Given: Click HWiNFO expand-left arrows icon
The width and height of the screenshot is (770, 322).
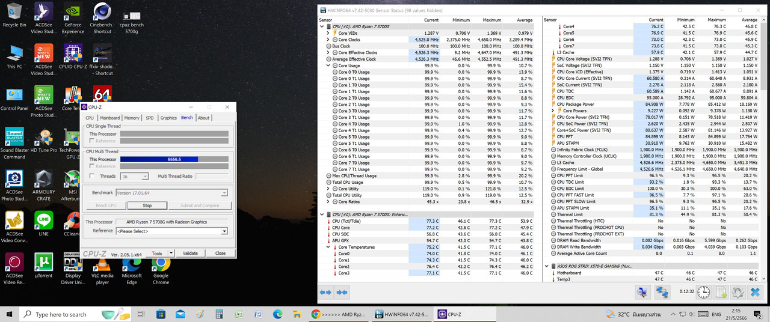Looking at the screenshot, I should click(x=325, y=292).
